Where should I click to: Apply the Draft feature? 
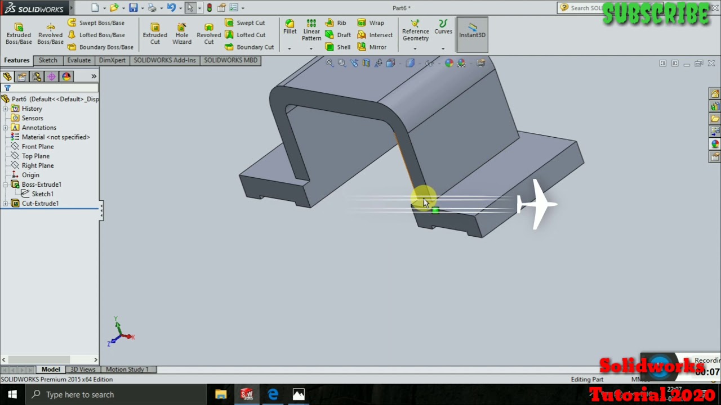point(338,35)
